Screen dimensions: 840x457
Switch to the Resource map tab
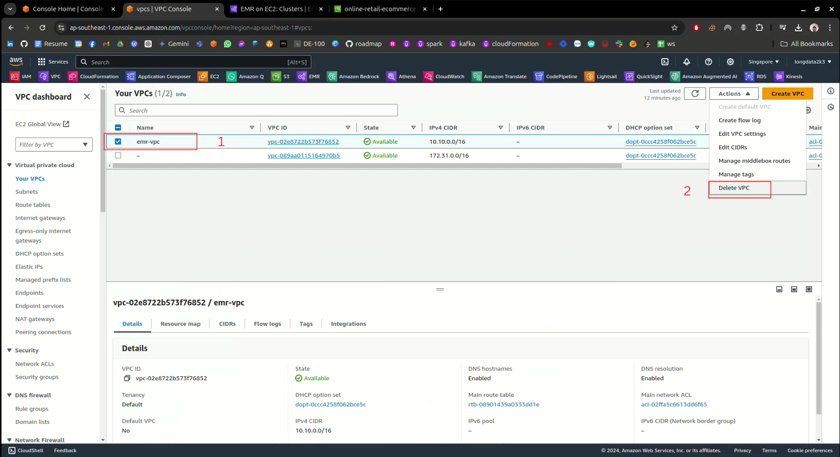[180, 324]
